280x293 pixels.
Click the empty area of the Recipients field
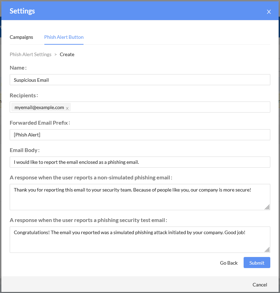pos(170,107)
